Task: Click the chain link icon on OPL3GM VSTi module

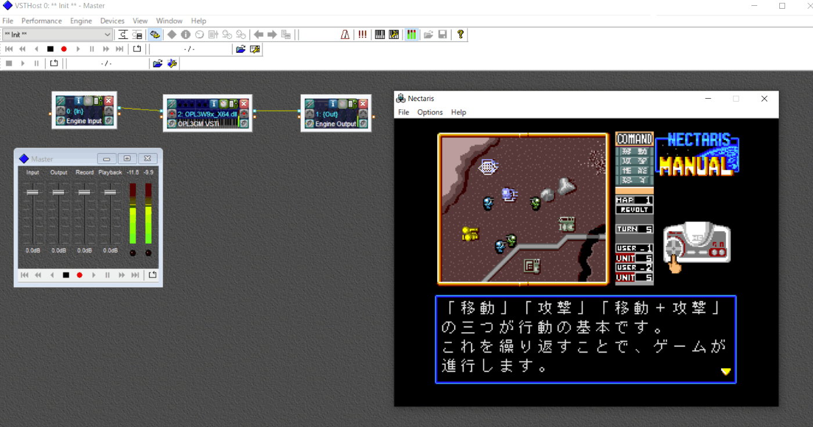Action: click(171, 103)
